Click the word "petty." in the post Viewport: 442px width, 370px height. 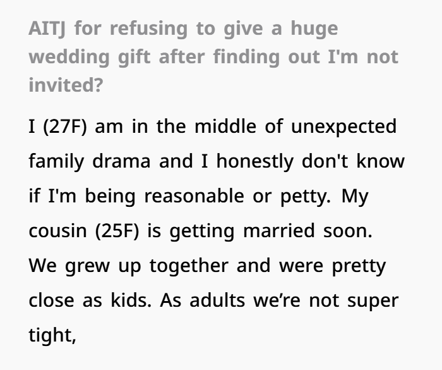305,196
